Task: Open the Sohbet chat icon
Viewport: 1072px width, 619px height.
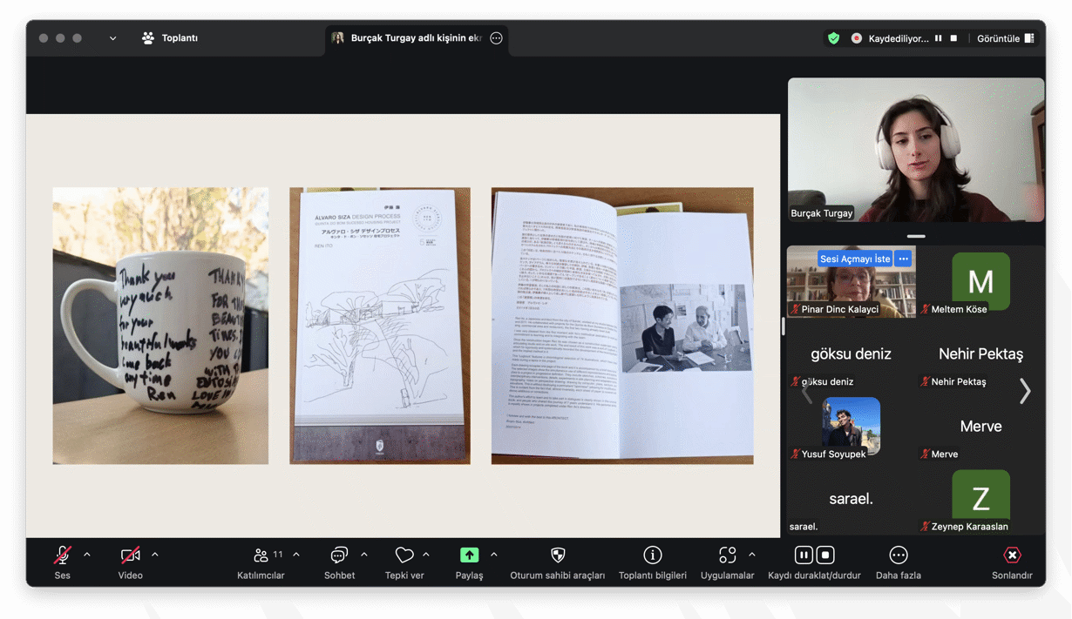Action: click(339, 555)
